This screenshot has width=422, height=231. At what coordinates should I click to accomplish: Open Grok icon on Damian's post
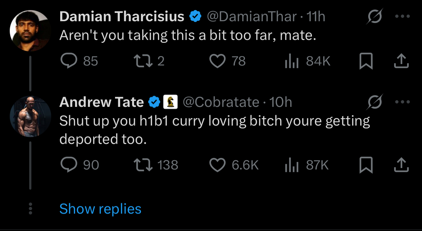(x=374, y=17)
